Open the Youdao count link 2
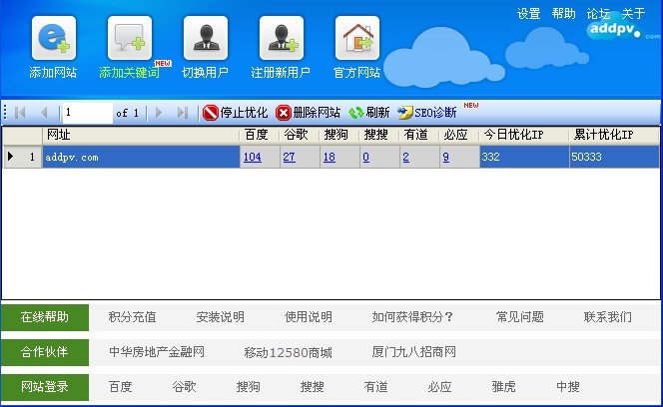Viewport: 663px width, 407px height. (406, 157)
